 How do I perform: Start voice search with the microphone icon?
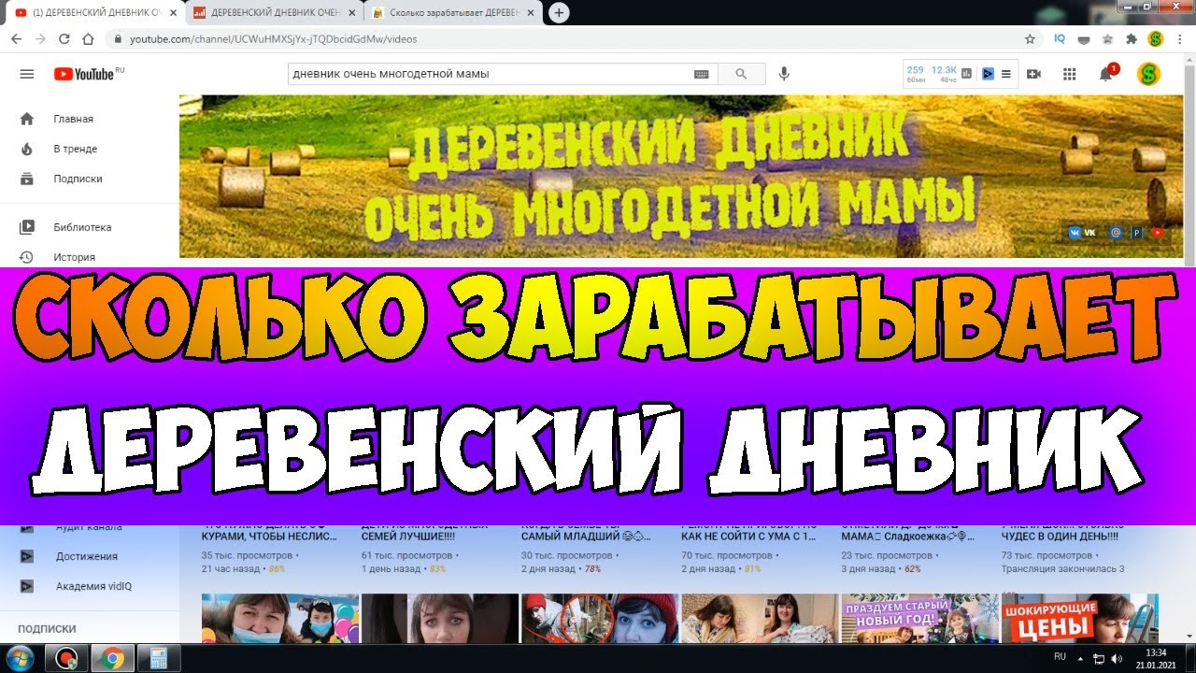click(x=784, y=74)
